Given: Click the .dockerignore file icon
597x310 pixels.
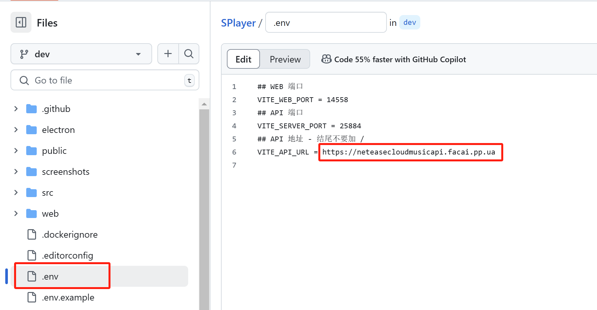Looking at the screenshot, I should [32, 234].
